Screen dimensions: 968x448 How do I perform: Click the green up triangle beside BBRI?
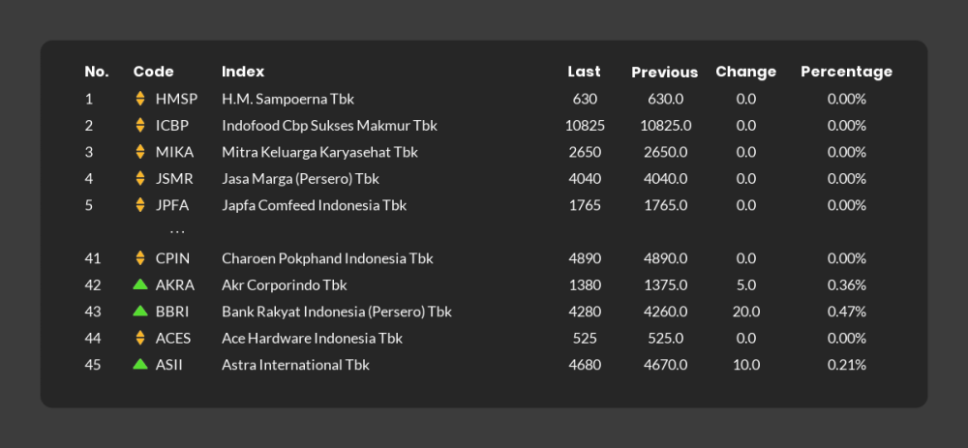coord(140,312)
